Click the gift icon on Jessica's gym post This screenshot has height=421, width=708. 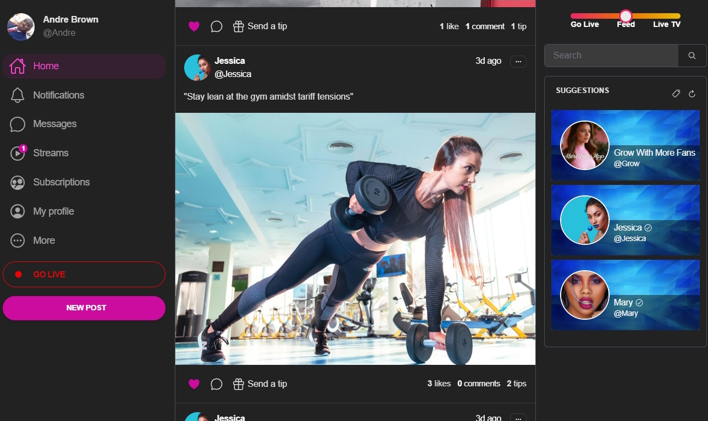[x=238, y=384]
